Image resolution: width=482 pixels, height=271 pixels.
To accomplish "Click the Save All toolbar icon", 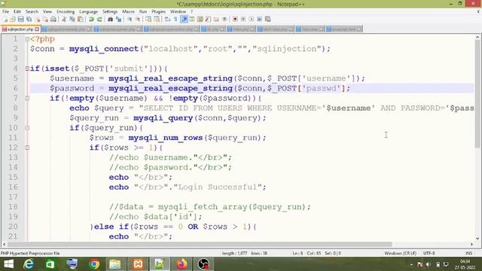I will pyautogui.click(x=29, y=20).
